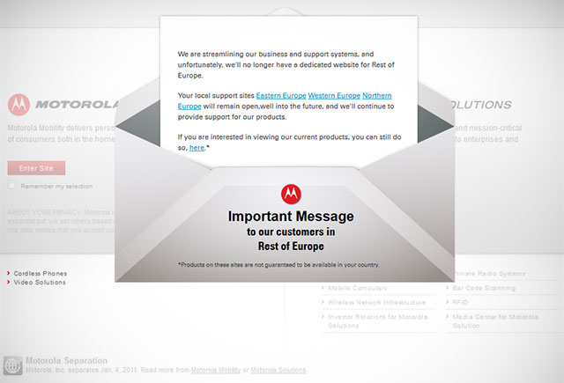
Task: Click the red Motorola logo on the envelope
Action: [291, 194]
